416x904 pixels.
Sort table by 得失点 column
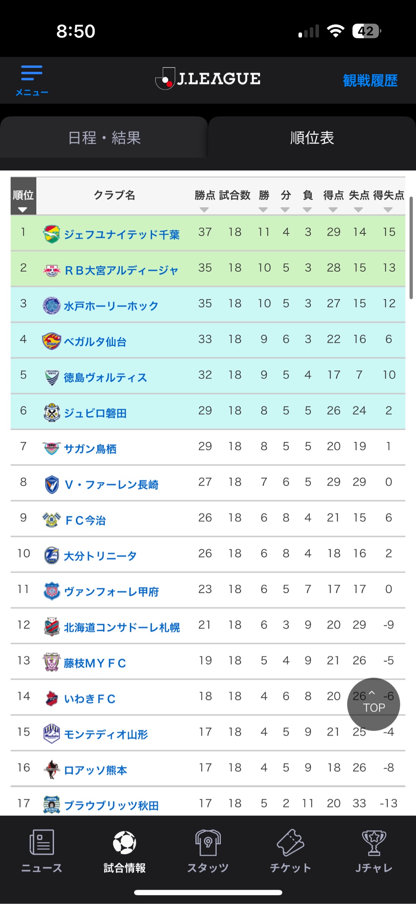point(388,210)
